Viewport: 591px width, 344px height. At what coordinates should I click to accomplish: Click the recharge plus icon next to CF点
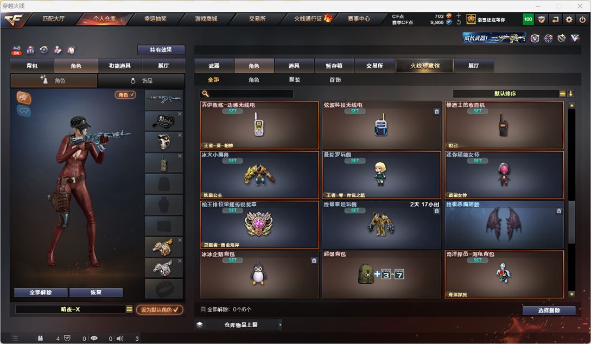click(459, 16)
